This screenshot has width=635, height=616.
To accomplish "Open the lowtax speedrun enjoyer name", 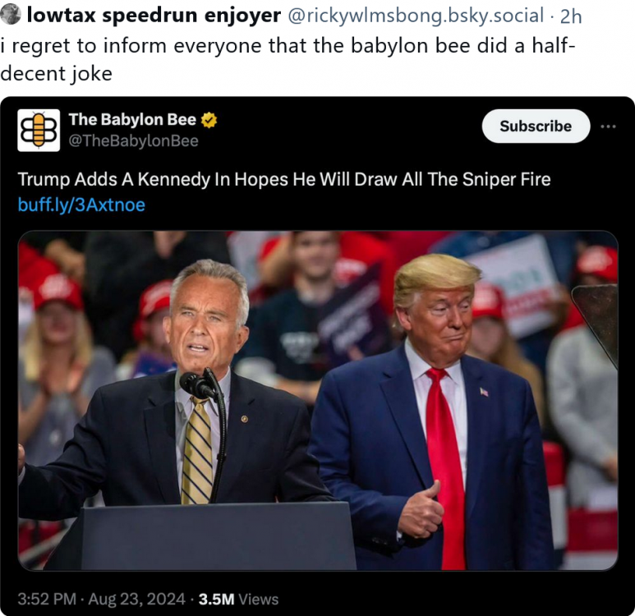I will click(x=154, y=16).
